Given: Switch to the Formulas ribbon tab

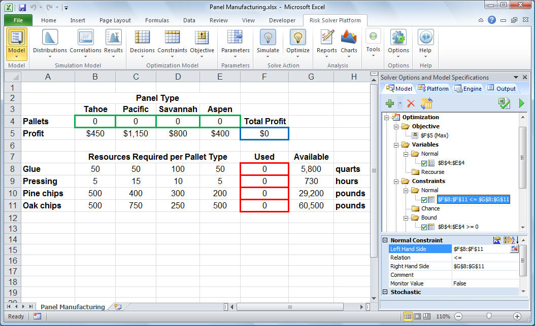Looking at the screenshot, I should point(157,20).
